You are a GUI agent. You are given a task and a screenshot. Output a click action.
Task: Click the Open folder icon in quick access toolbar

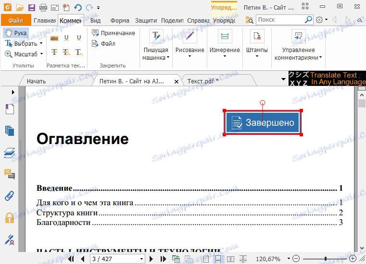point(20,8)
